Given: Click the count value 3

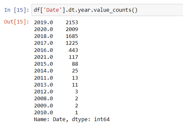Looking at the screenshot, I should [x=77, y=92].
